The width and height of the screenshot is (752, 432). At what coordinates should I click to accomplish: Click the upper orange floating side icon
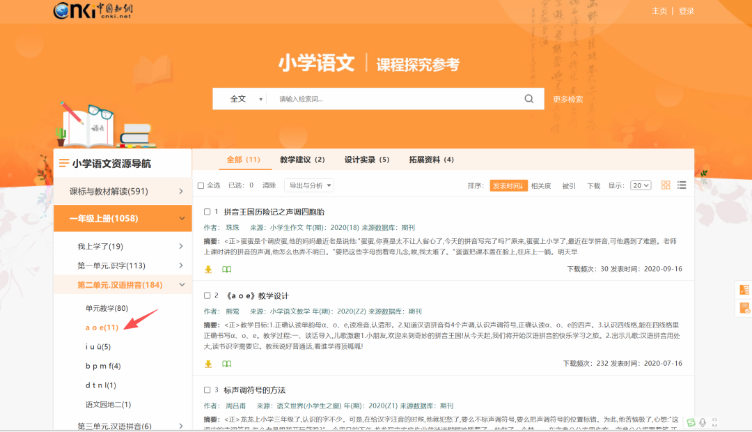[x=744, y=289]
